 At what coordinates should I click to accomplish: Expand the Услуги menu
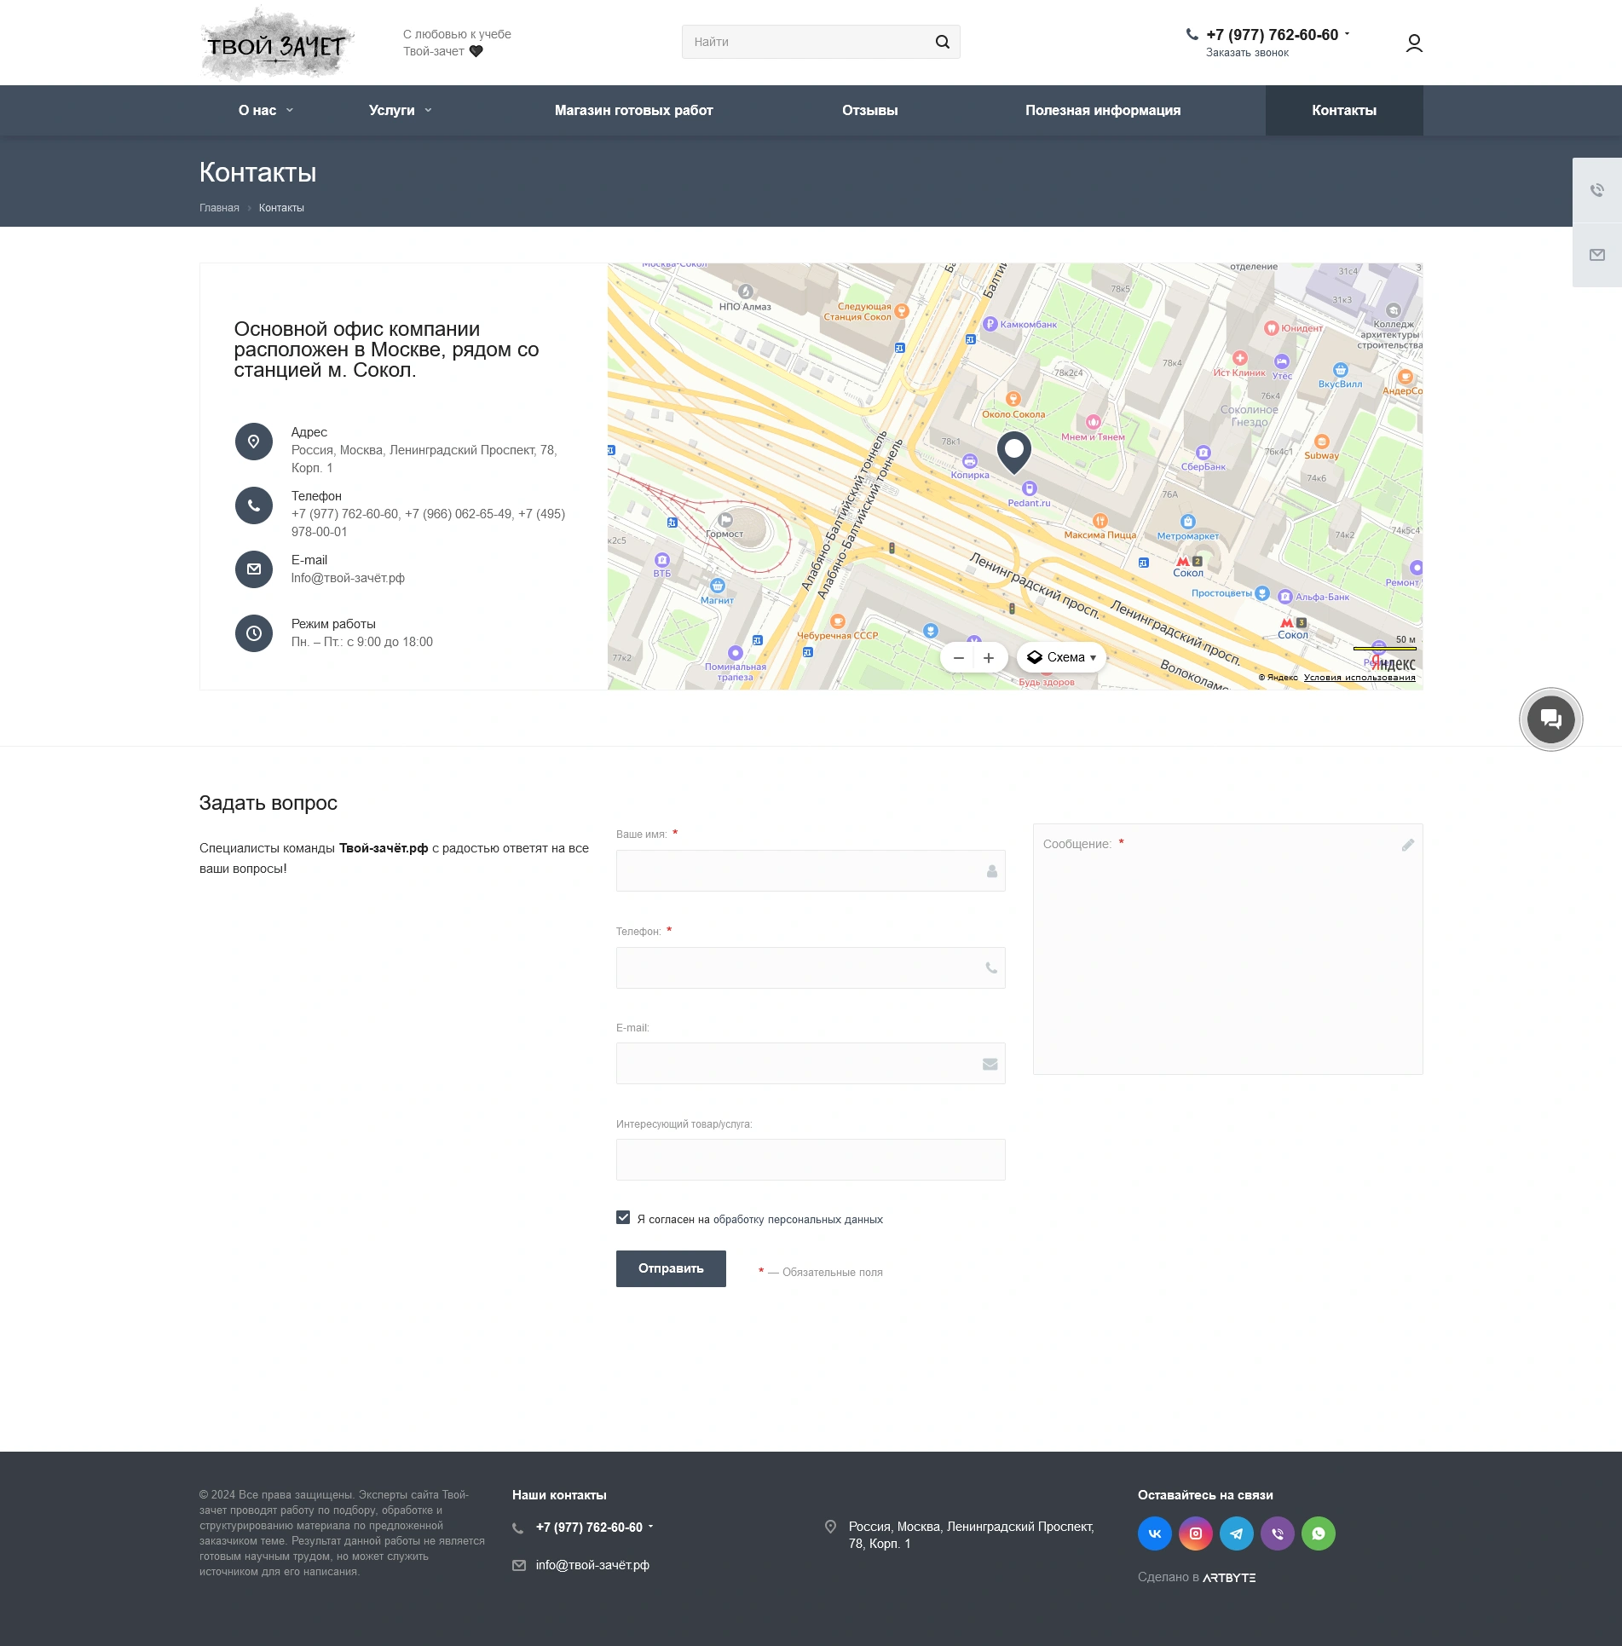coord(400,110)
